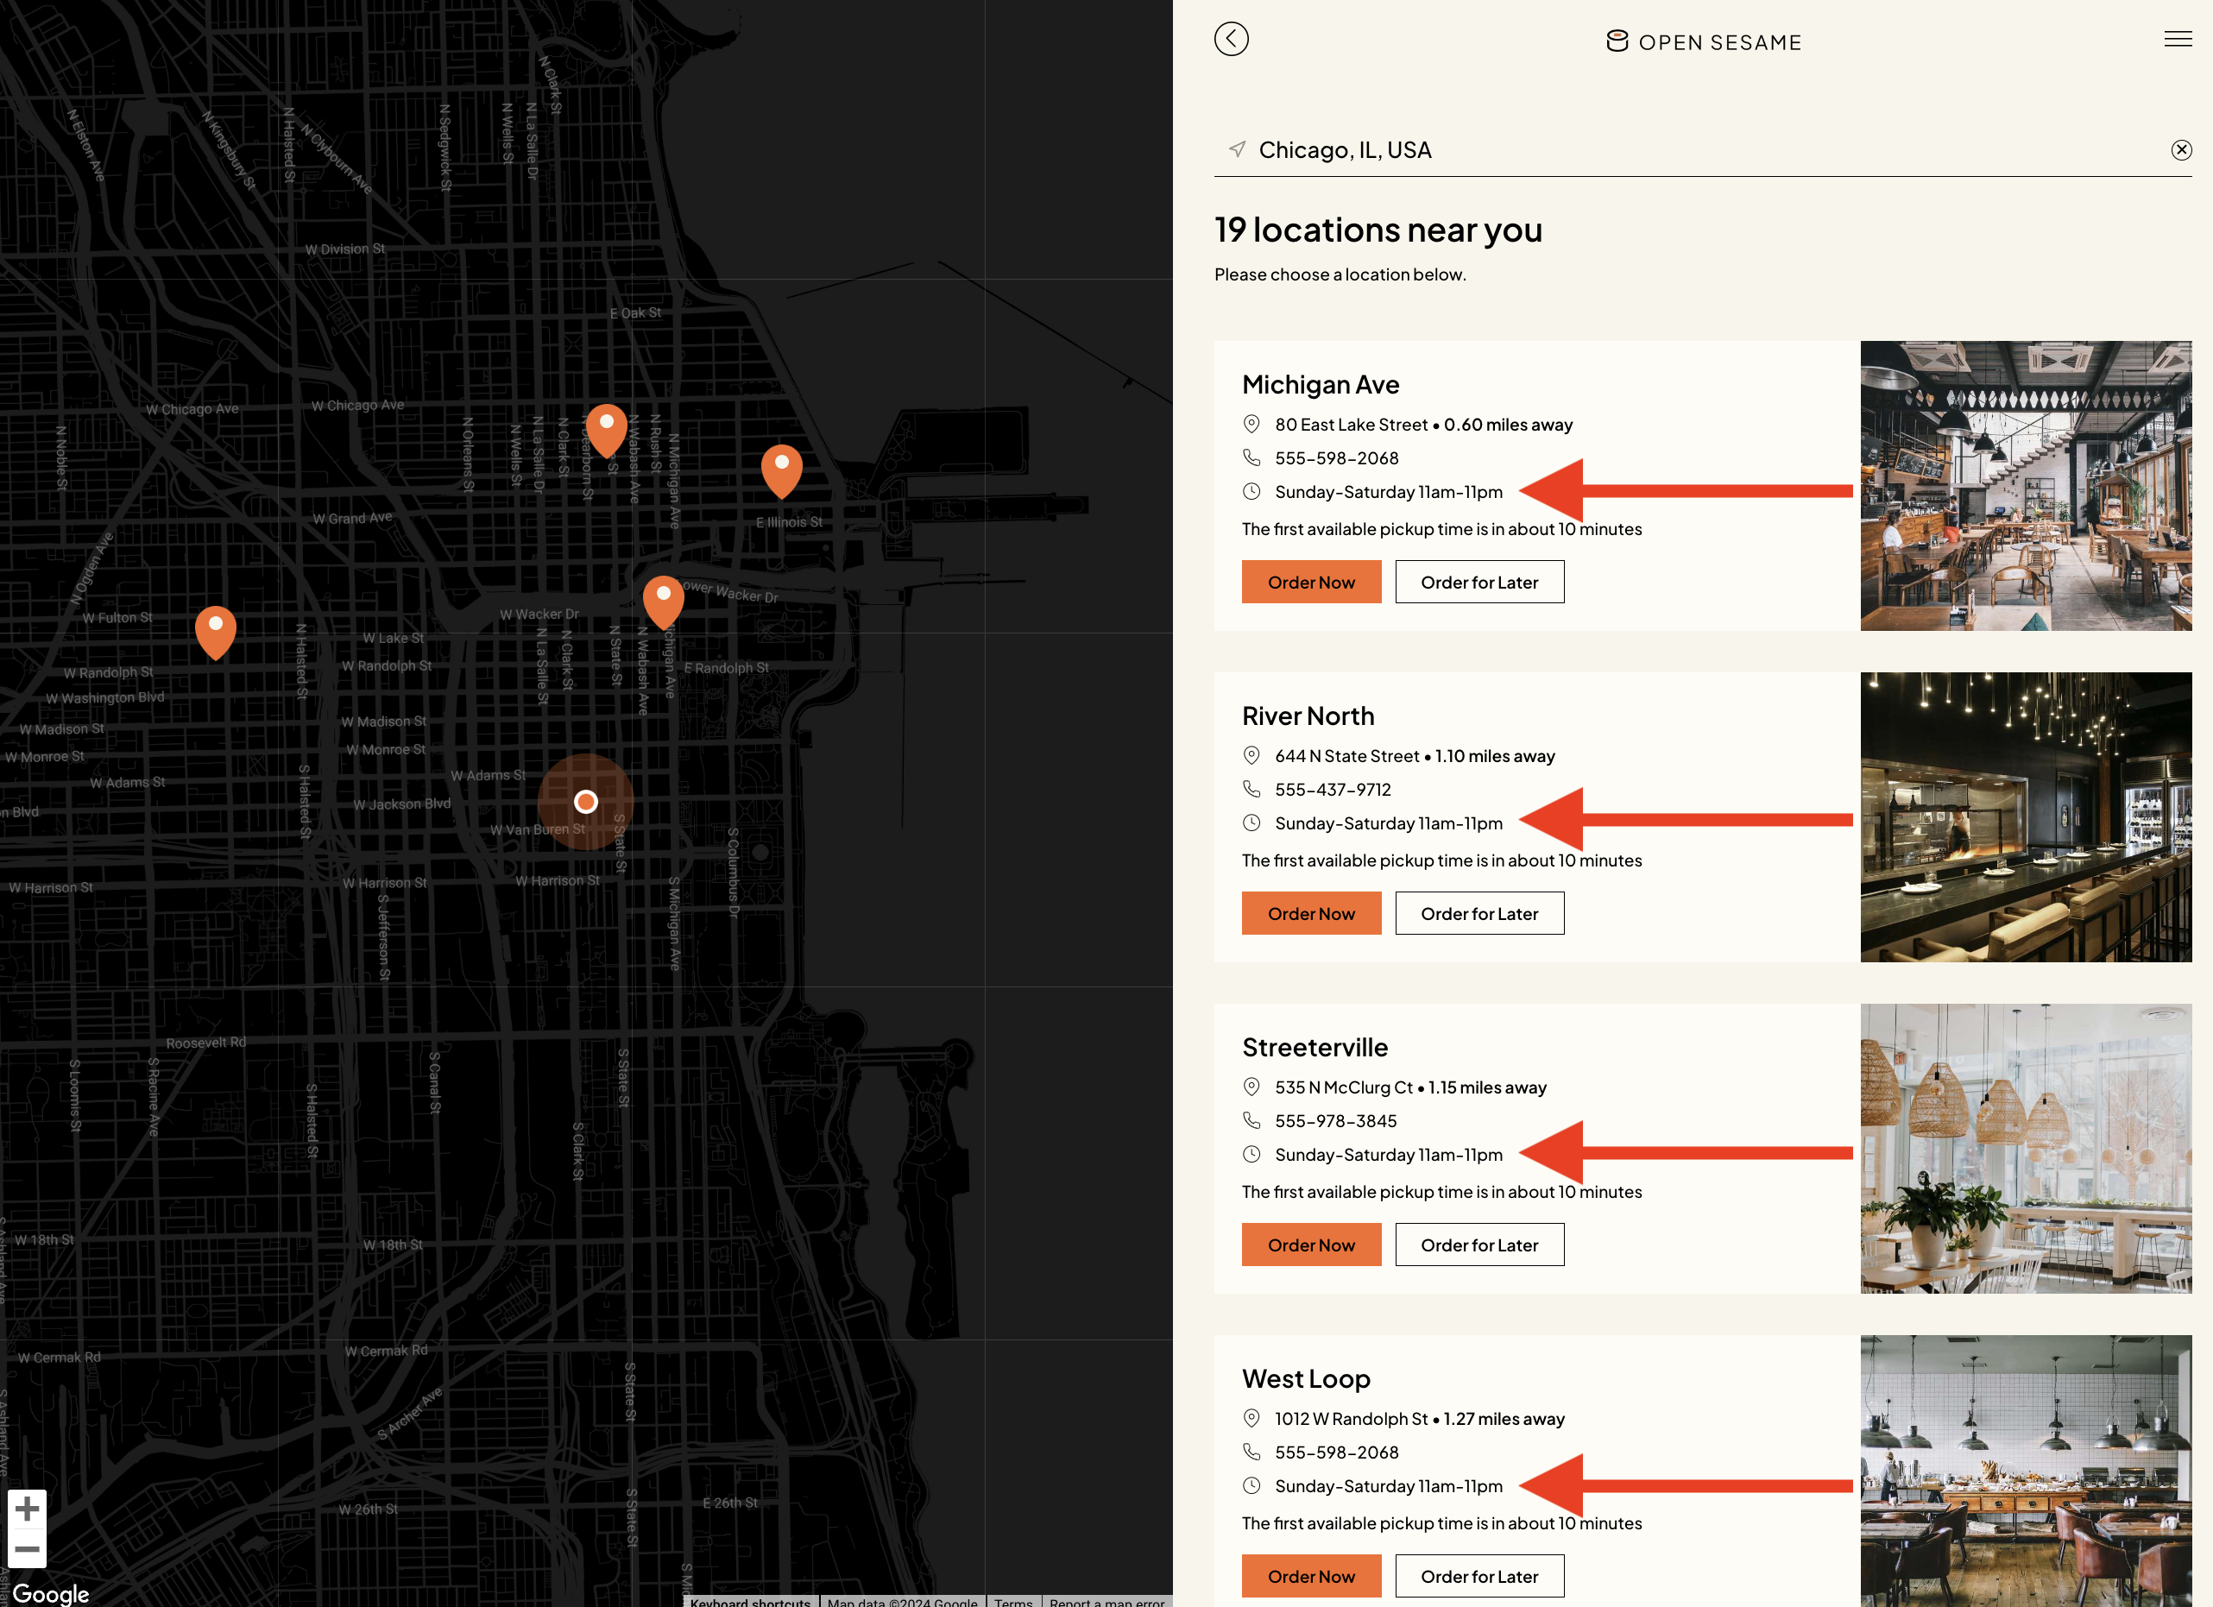Open map Keyboard shortcuts
Screen dimensions: 2213x1607
pyautogui.click(x=749, y=1600)
